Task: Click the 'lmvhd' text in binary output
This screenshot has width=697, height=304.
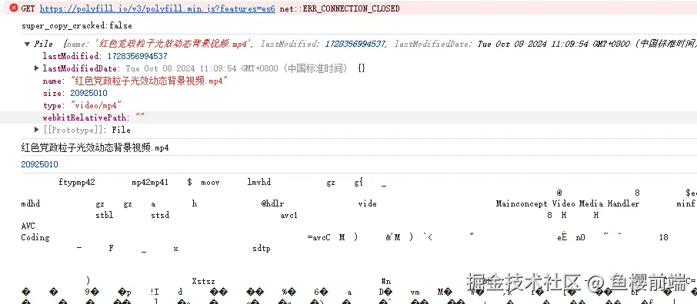Action: [259, 183]
